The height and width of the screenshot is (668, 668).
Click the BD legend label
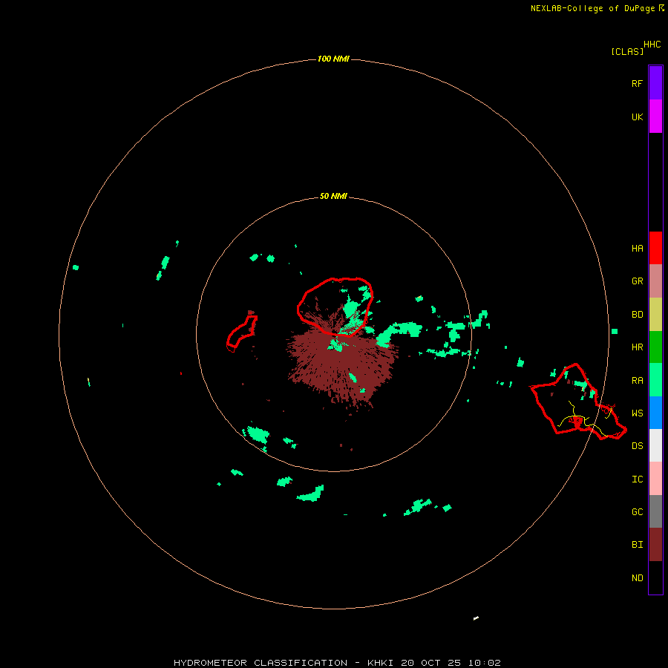tap(637, 314)
